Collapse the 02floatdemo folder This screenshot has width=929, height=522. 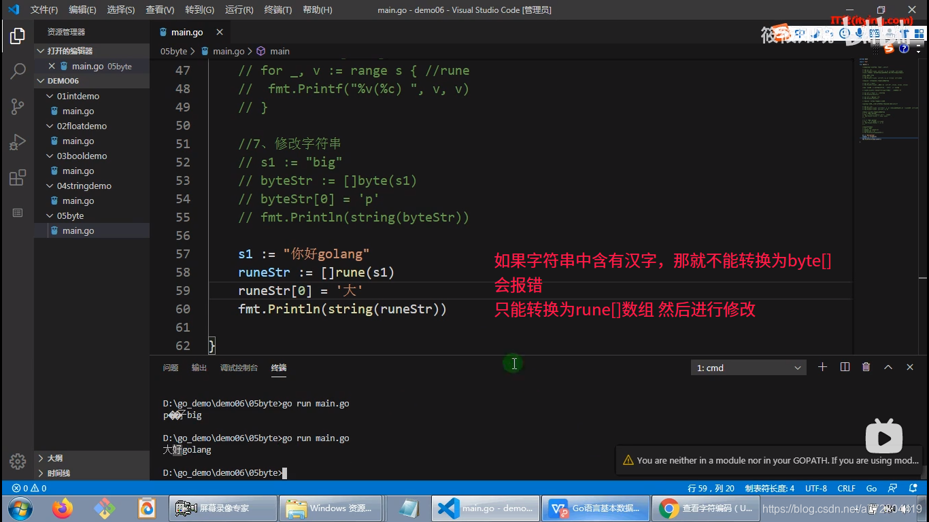[x=92, y=126]
